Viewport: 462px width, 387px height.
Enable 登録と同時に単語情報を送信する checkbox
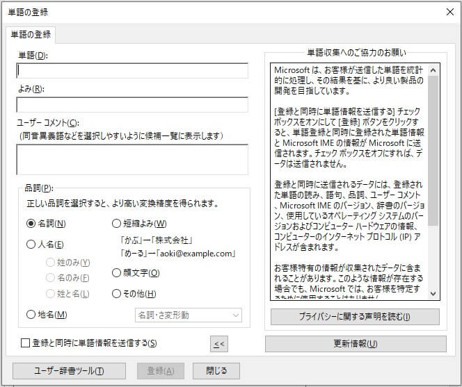[26, 343]
